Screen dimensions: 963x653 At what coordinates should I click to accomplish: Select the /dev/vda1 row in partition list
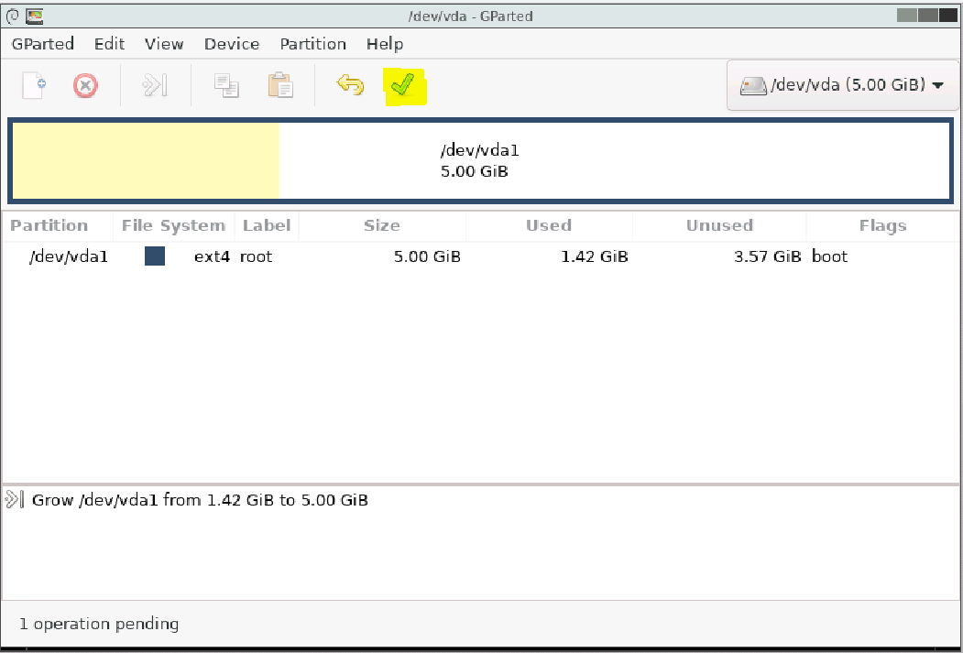coord(481,256)
